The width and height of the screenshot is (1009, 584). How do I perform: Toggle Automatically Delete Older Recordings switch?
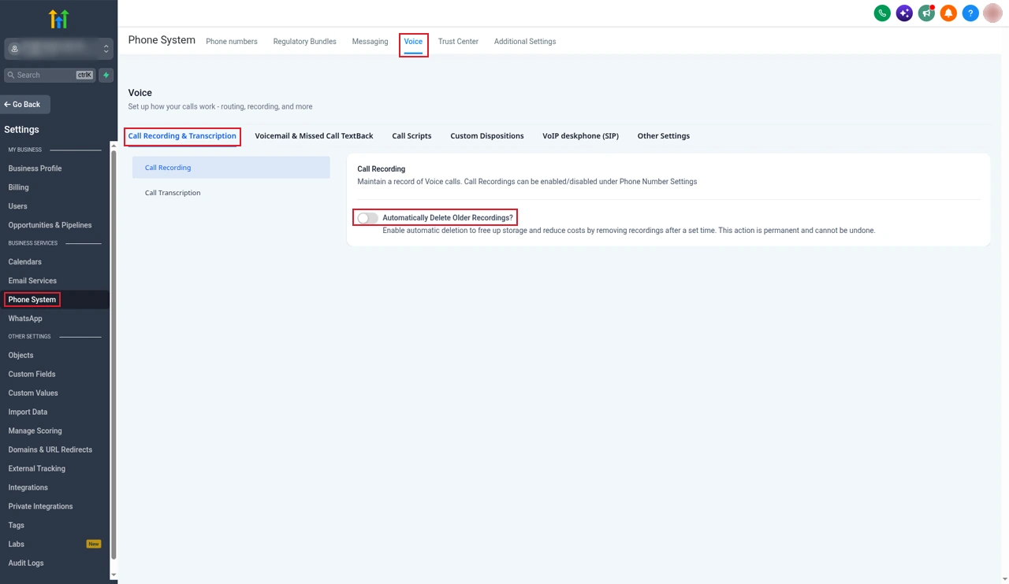click(367, 218)
